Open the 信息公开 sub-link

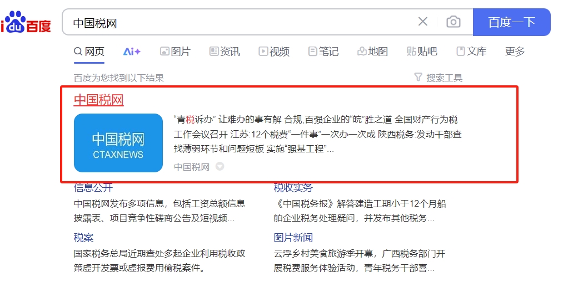(93, 188)
